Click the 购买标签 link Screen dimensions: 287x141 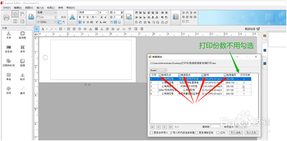[x=250, y=29]
